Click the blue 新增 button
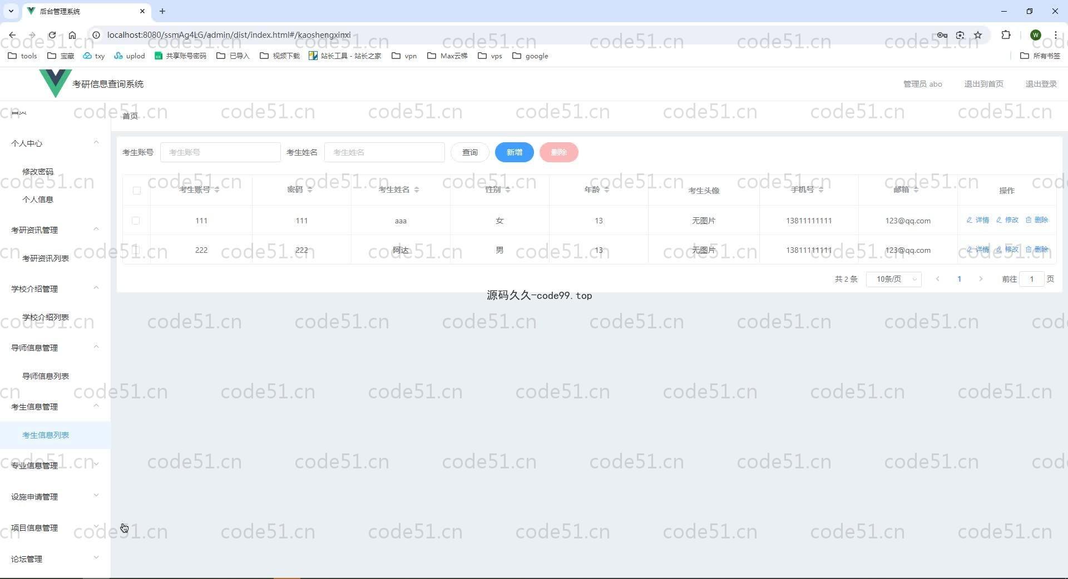Viewport: 1068px width, 579px height. pyautogui.click(x=514, y=152)
